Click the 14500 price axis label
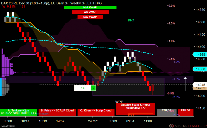 point(201,22)
